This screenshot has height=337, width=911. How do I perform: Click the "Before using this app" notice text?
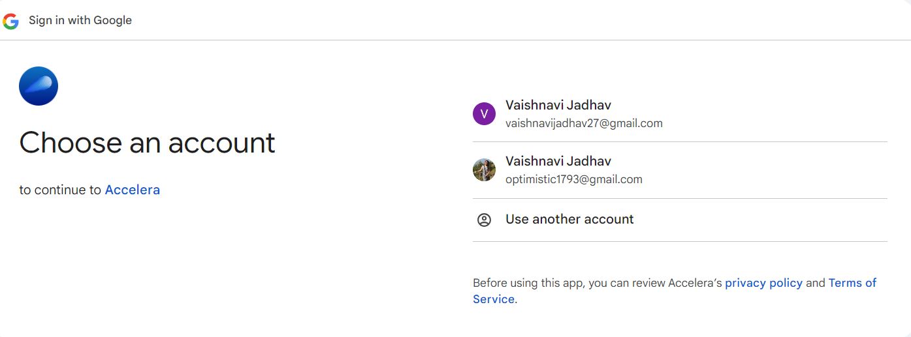coord(597,283)
